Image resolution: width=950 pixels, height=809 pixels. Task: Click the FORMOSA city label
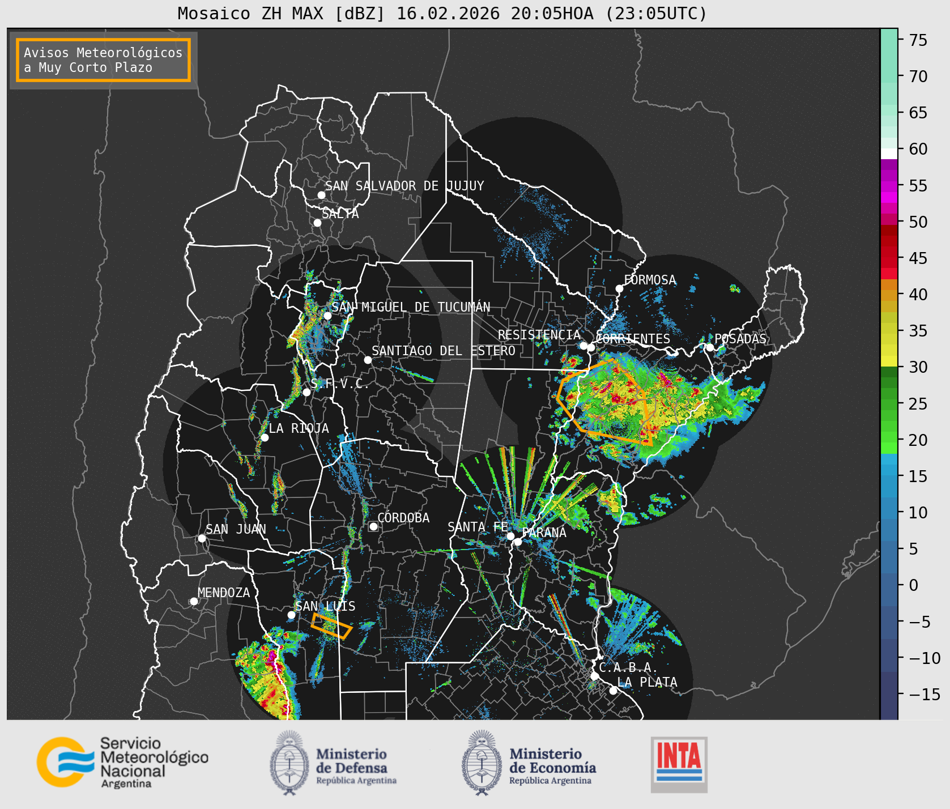click(x=650, y=280)
